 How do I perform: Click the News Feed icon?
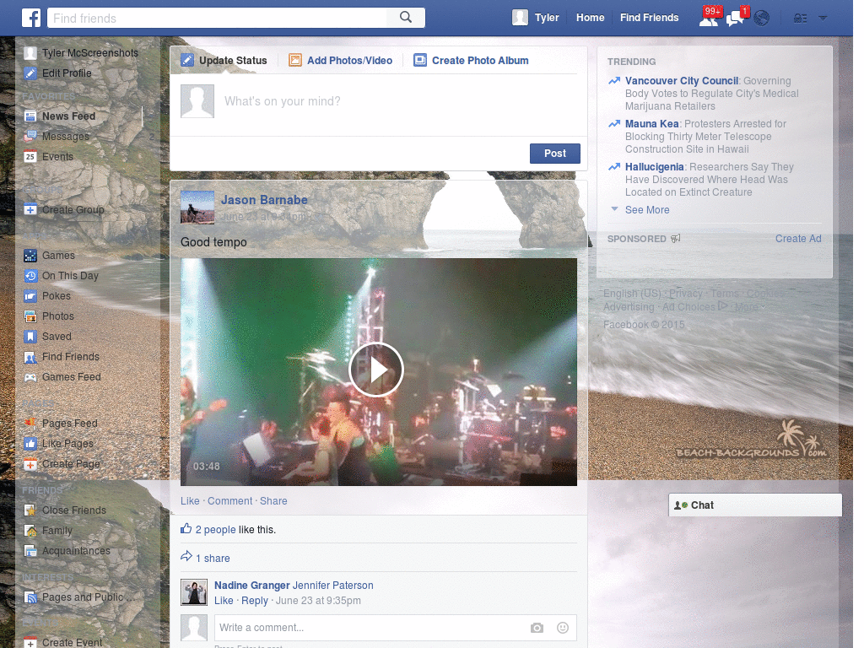tap(30, 116)
